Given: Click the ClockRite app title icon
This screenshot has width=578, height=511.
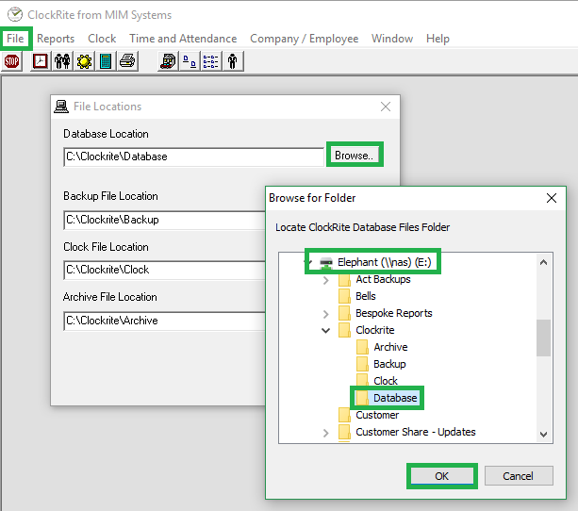Looking at the screenshot, I should point(15,15).
